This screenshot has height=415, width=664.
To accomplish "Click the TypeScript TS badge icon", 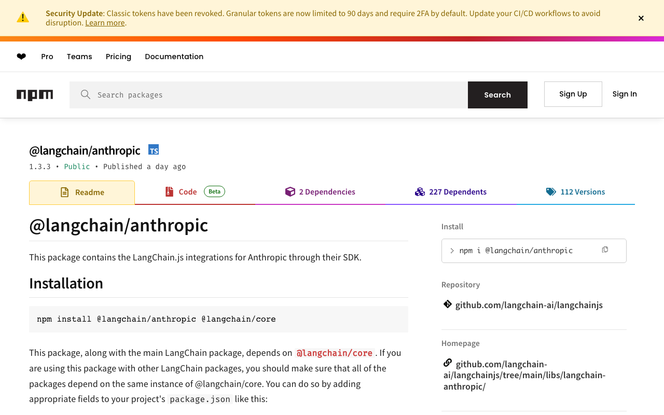I will point(154,150).
